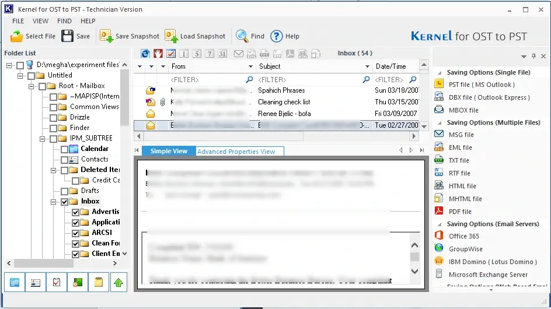Screen dimensions: 551x309
Task: Tick the Root - Mailbox checkbox
Action: click(x=42, y=86)
